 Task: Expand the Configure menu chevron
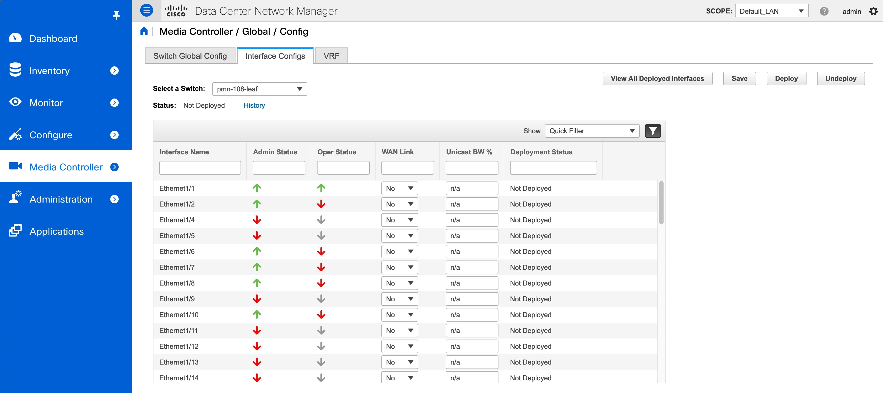click(114, 135)
